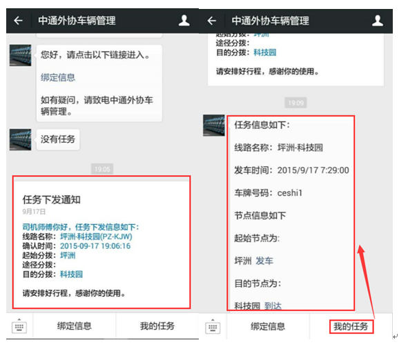This screenshot has width=399, height=349.
Task: Select highlighted 我的任务 menu in right chat
Action: tap(351, 326)
